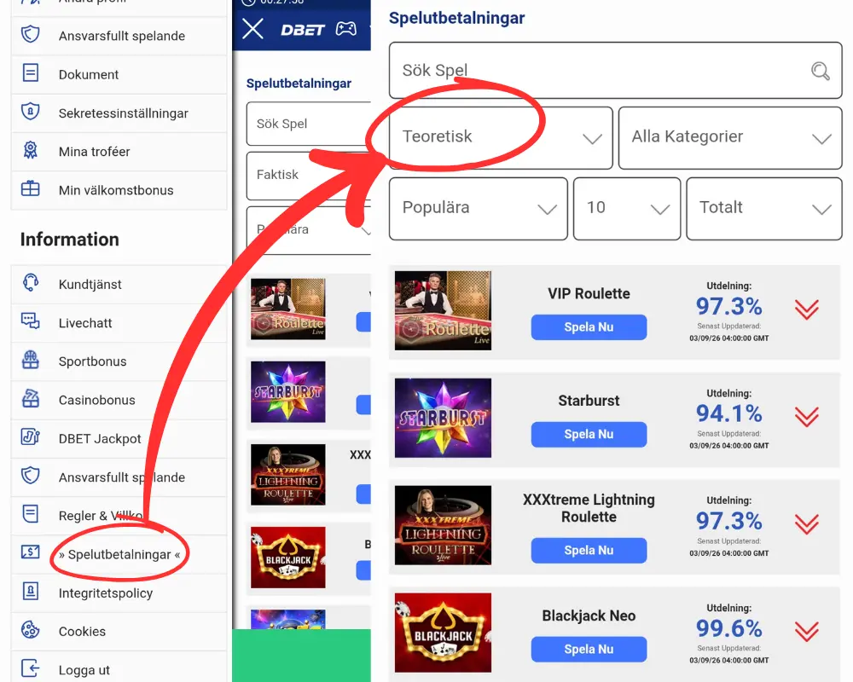The width and height of the screenshot is (853, 682).
Task: Open Livechatt menu item
Action: pyautogui.click(x=119, y=322)
